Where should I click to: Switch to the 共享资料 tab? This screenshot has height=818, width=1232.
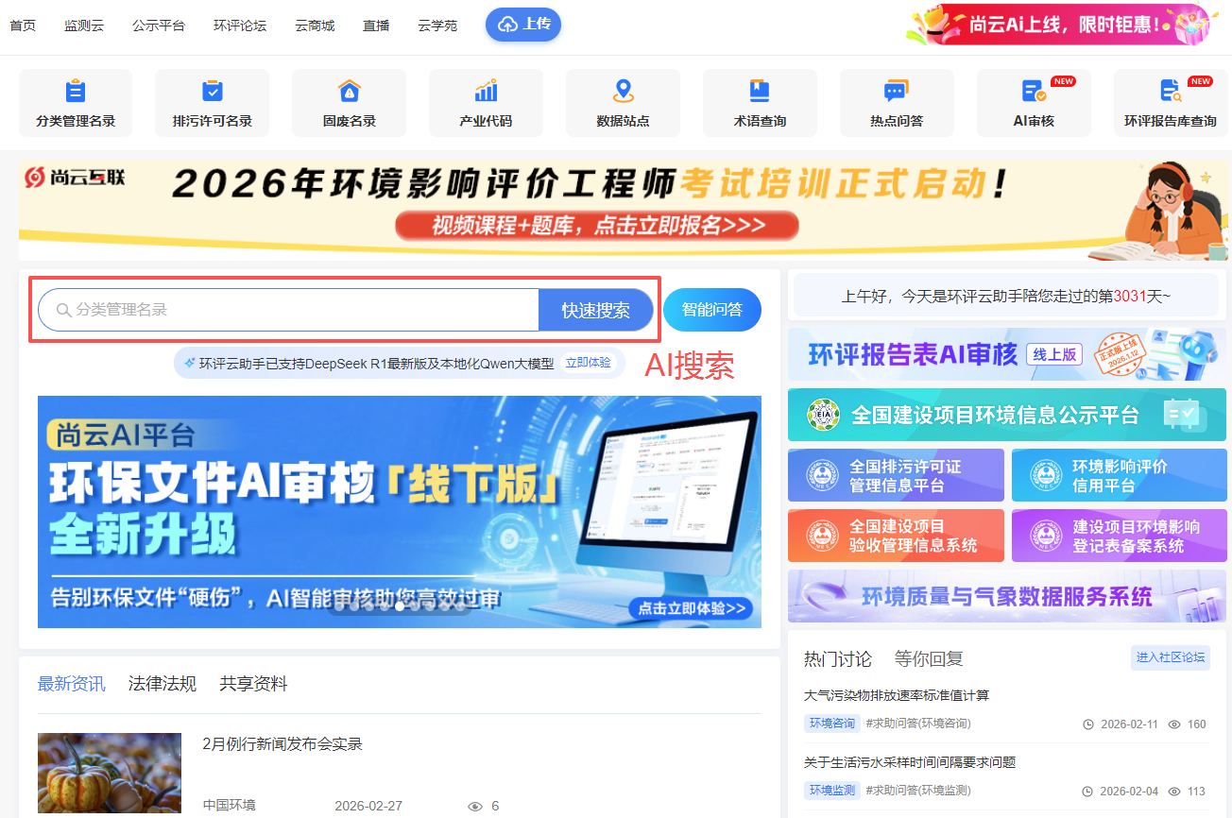pyautogui.click(x=253, y=684)
